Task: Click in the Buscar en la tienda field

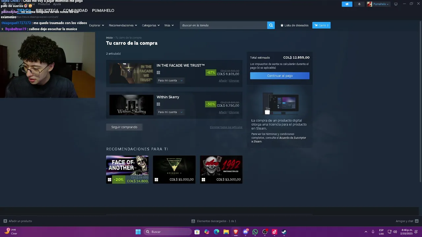Action: pyautogui.click(x=224, y=25)
